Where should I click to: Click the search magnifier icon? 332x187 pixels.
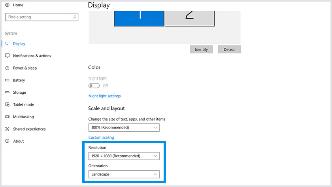(75, 17)
